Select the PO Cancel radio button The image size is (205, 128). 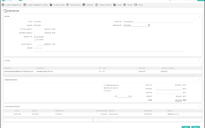click(x=35, y=40)
